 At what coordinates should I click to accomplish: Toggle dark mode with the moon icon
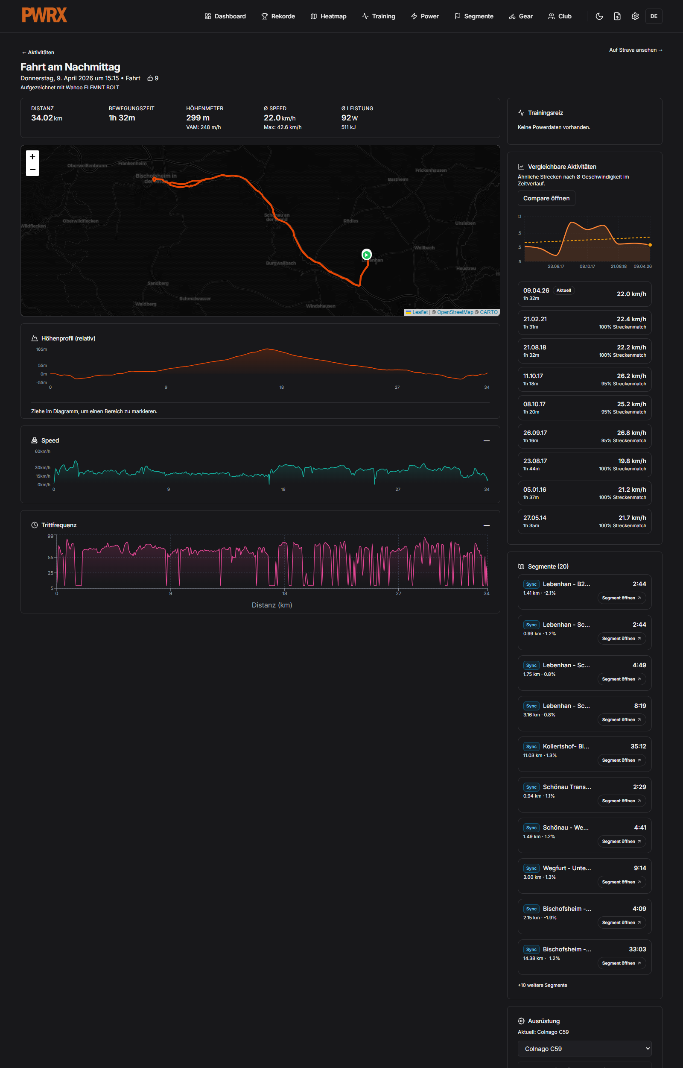pos(599,16)
